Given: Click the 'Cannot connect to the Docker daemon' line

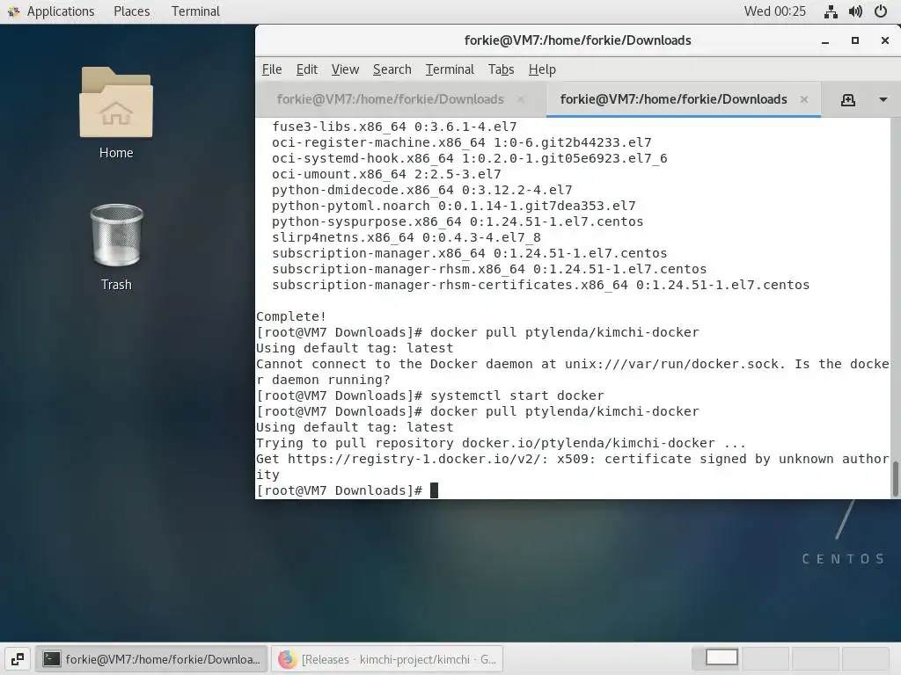Looking at the screenshot, I should (572, 372).
